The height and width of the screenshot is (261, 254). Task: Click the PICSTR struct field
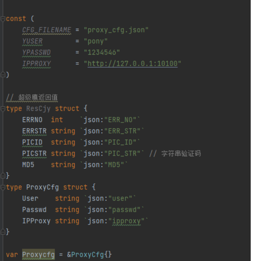click(35, 153)
